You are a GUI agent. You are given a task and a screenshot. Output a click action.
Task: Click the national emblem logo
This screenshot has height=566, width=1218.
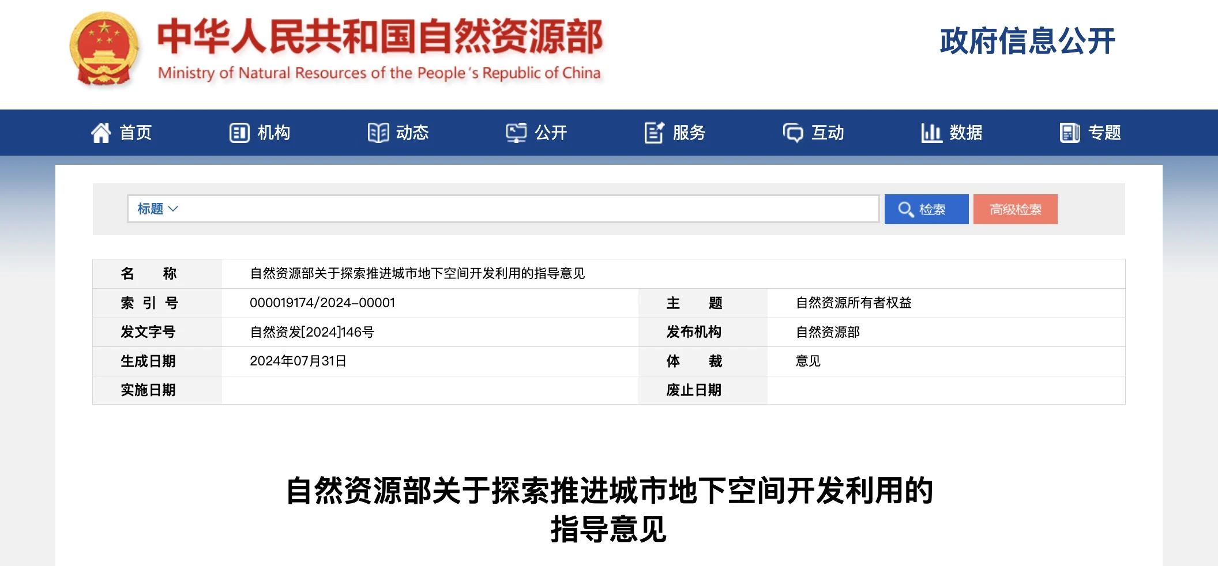click(x=104, y=50)
